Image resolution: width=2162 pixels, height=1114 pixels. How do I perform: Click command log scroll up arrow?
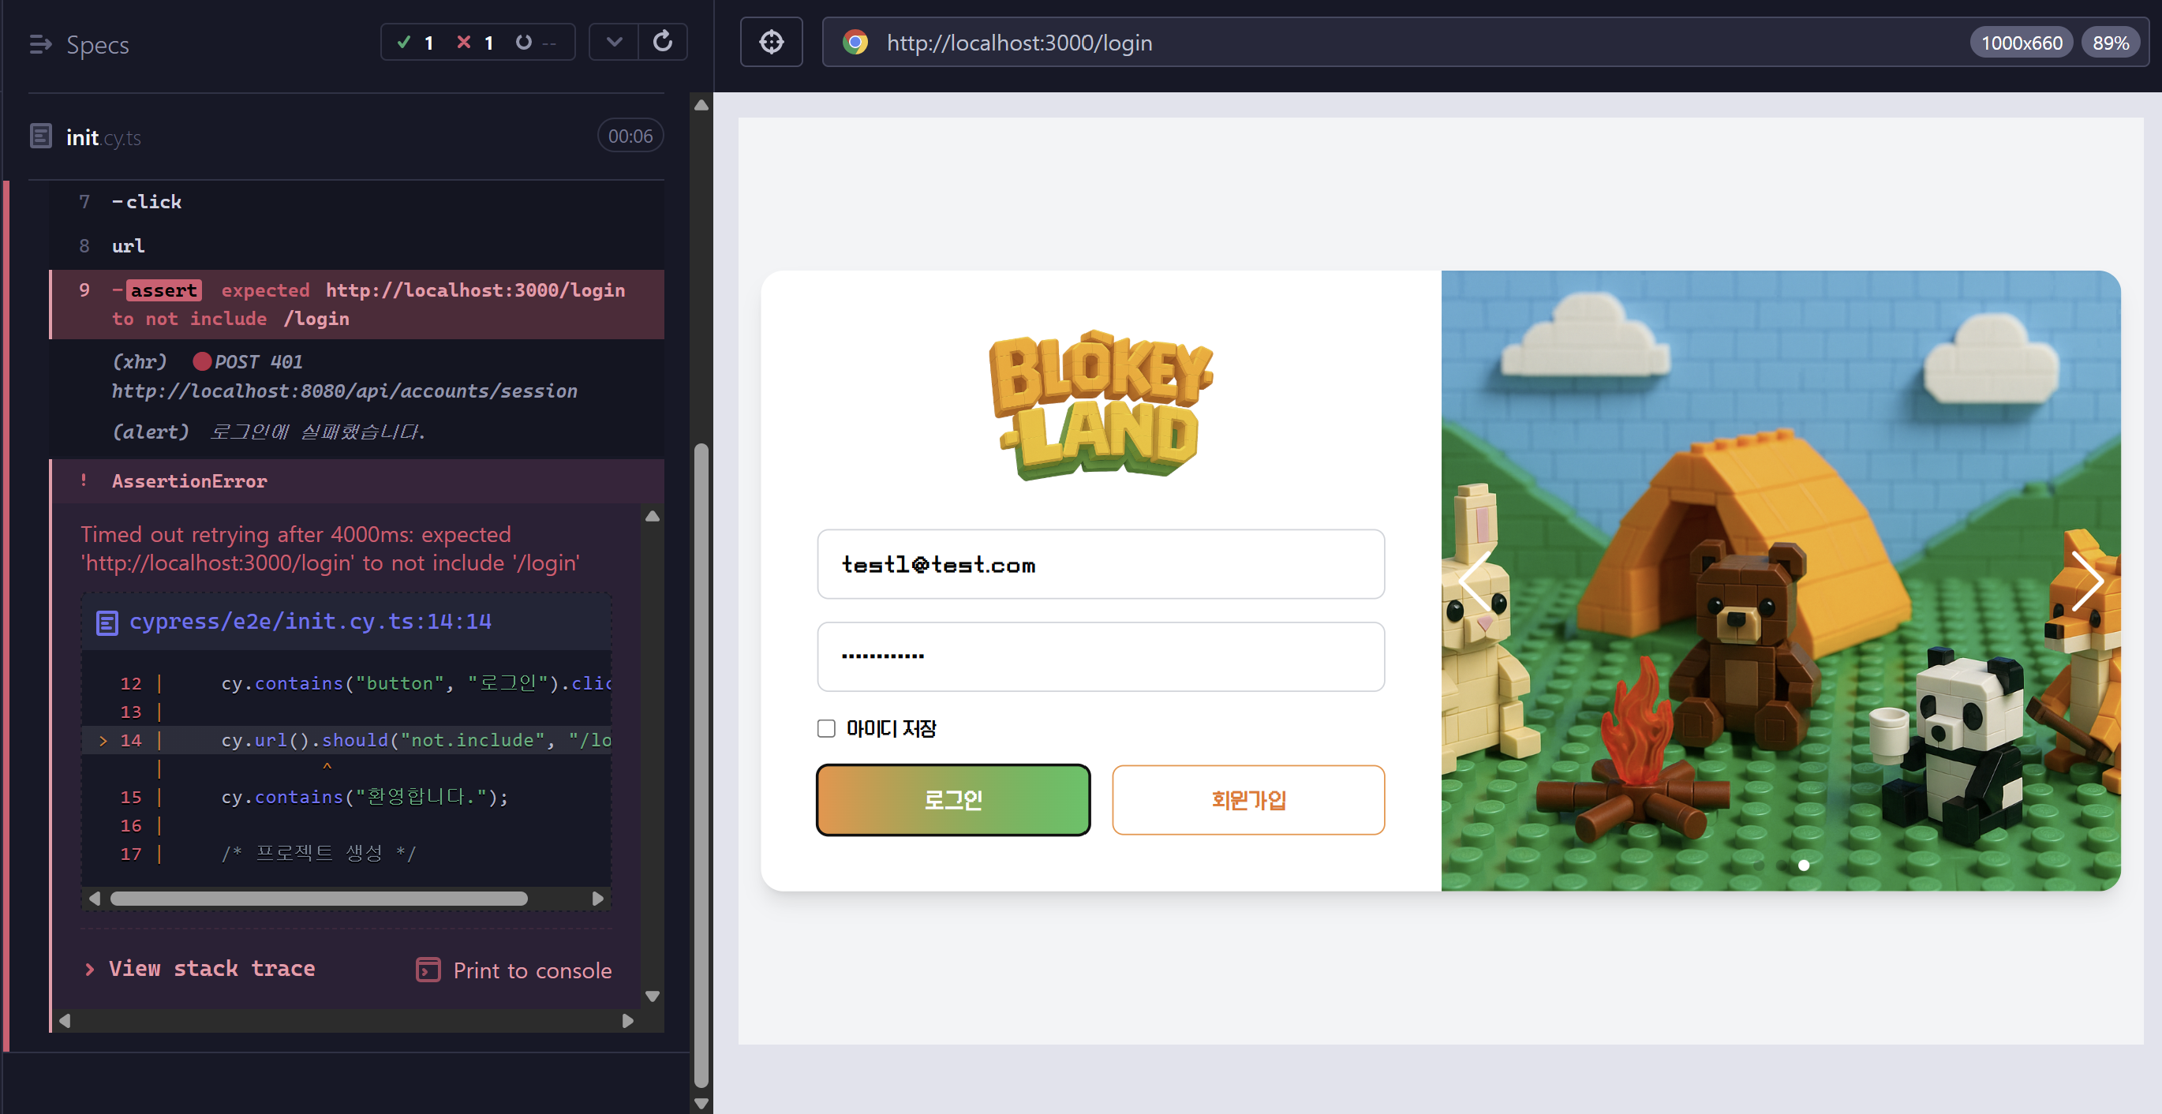click(x=701, y=105)
